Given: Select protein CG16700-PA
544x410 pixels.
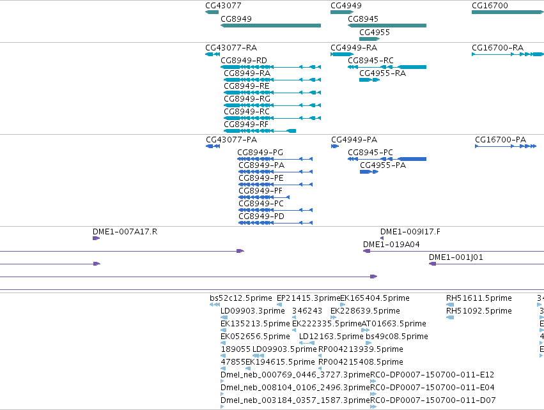Looking at the screenshot, I should pyautogui.click(x=506, y=146).
